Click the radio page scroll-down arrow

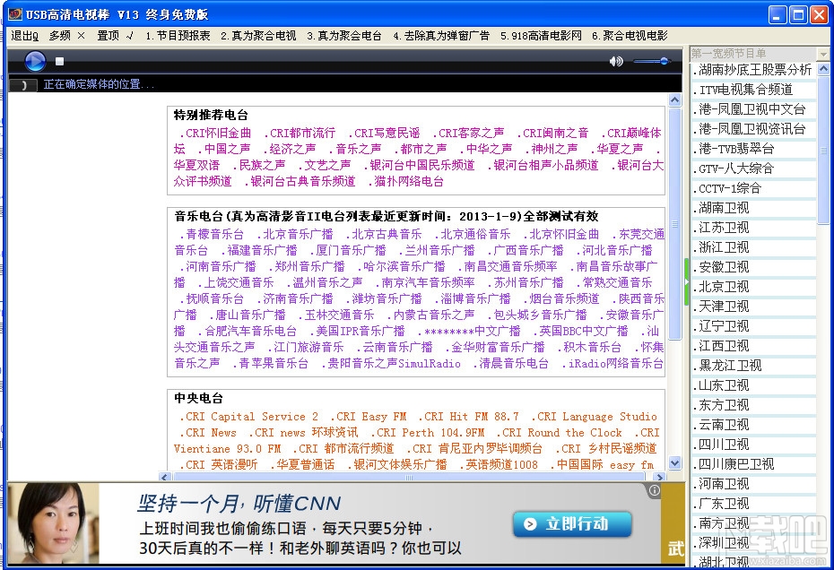pos(675,463)
